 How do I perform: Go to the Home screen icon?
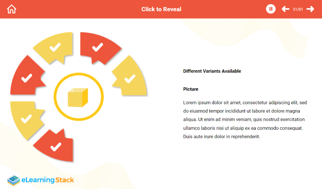[x=12, y=9]
